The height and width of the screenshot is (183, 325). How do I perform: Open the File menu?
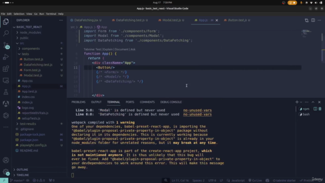3,14
